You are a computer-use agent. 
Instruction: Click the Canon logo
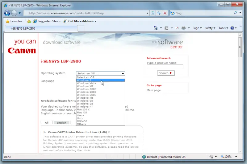(x=22, y=51)
